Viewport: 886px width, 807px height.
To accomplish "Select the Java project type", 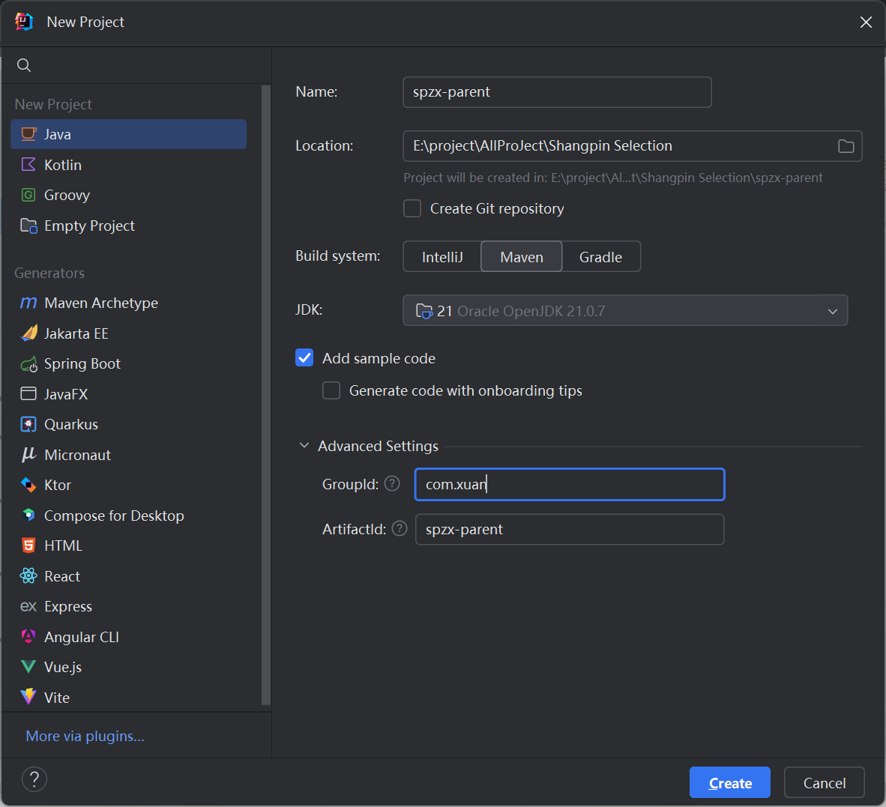I will (x=128, y=134).
